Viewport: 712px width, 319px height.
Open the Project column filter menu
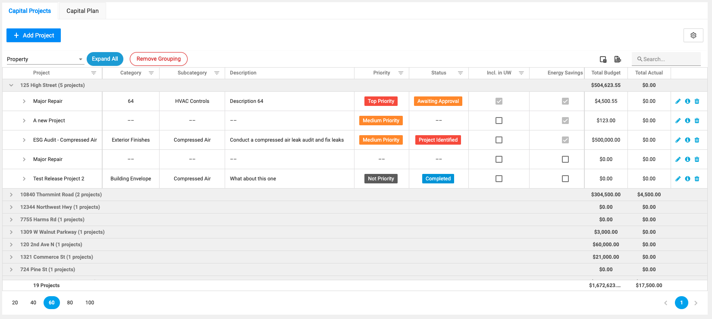pyautogui.click(x=94, y=73)
